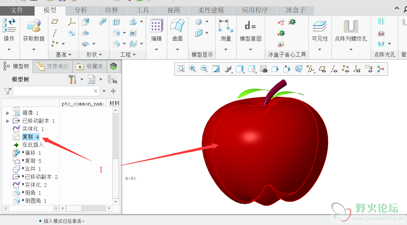Viewport: 407px width, 225px height.
Task: Open the Saved Orientations cube icon
Action: pos(252,69)
